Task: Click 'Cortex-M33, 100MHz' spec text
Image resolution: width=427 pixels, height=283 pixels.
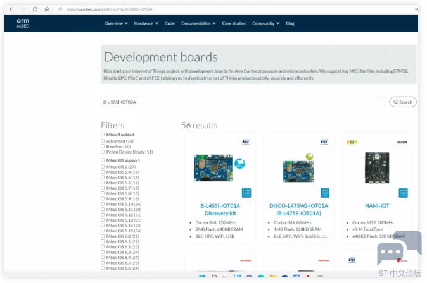Action: [373, 222]
